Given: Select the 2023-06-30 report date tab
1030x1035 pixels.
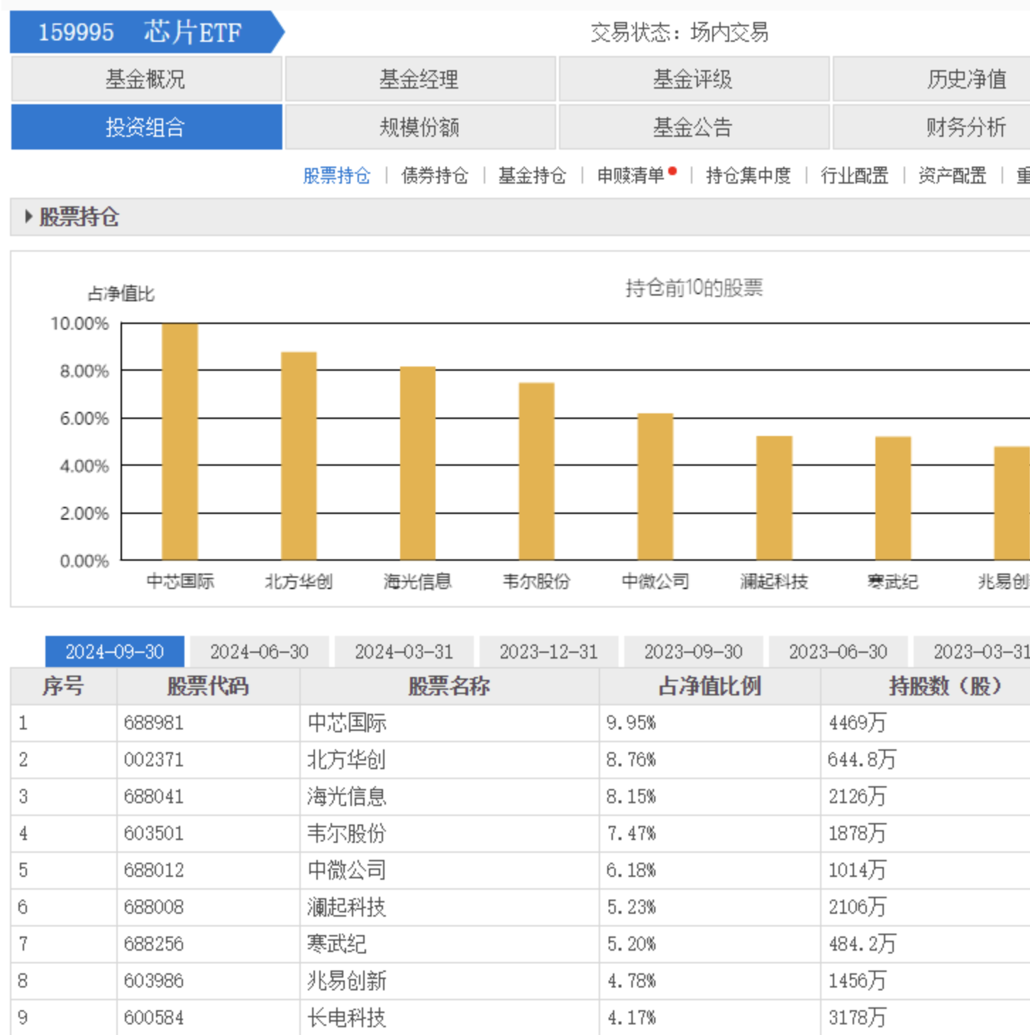Looking at the screenshot, I should [x=838, y=651].
